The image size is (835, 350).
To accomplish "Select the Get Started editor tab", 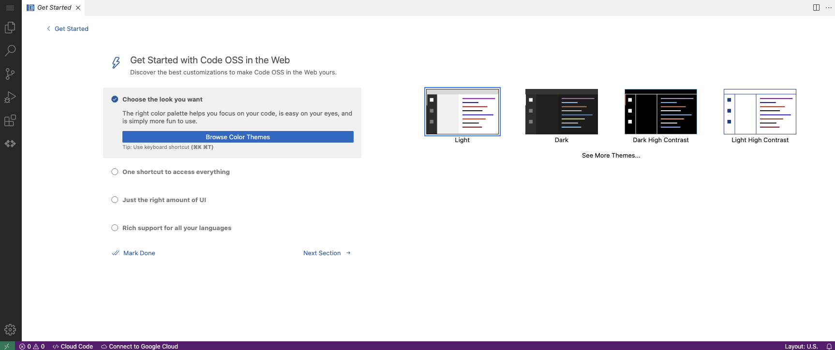I will pyautogui.click(x=54, y=8).
